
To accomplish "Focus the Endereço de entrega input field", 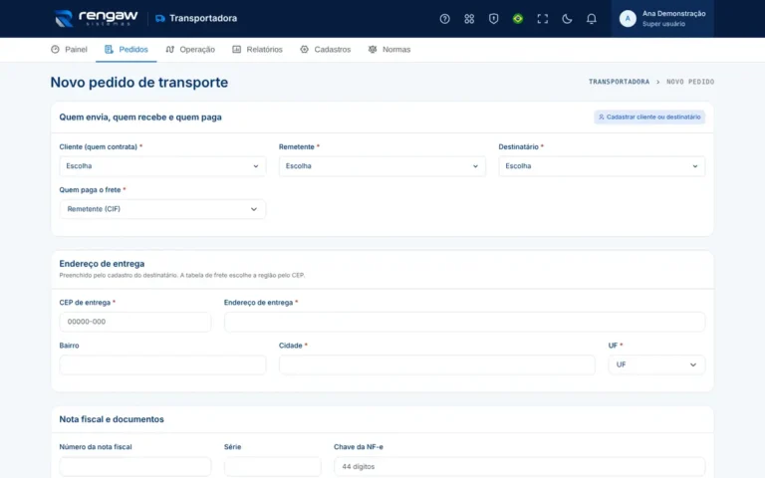I will [464, 322].
